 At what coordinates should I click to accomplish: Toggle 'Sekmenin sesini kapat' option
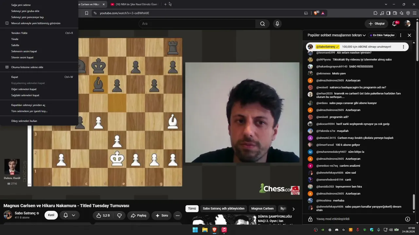click(x=39, y=51)
